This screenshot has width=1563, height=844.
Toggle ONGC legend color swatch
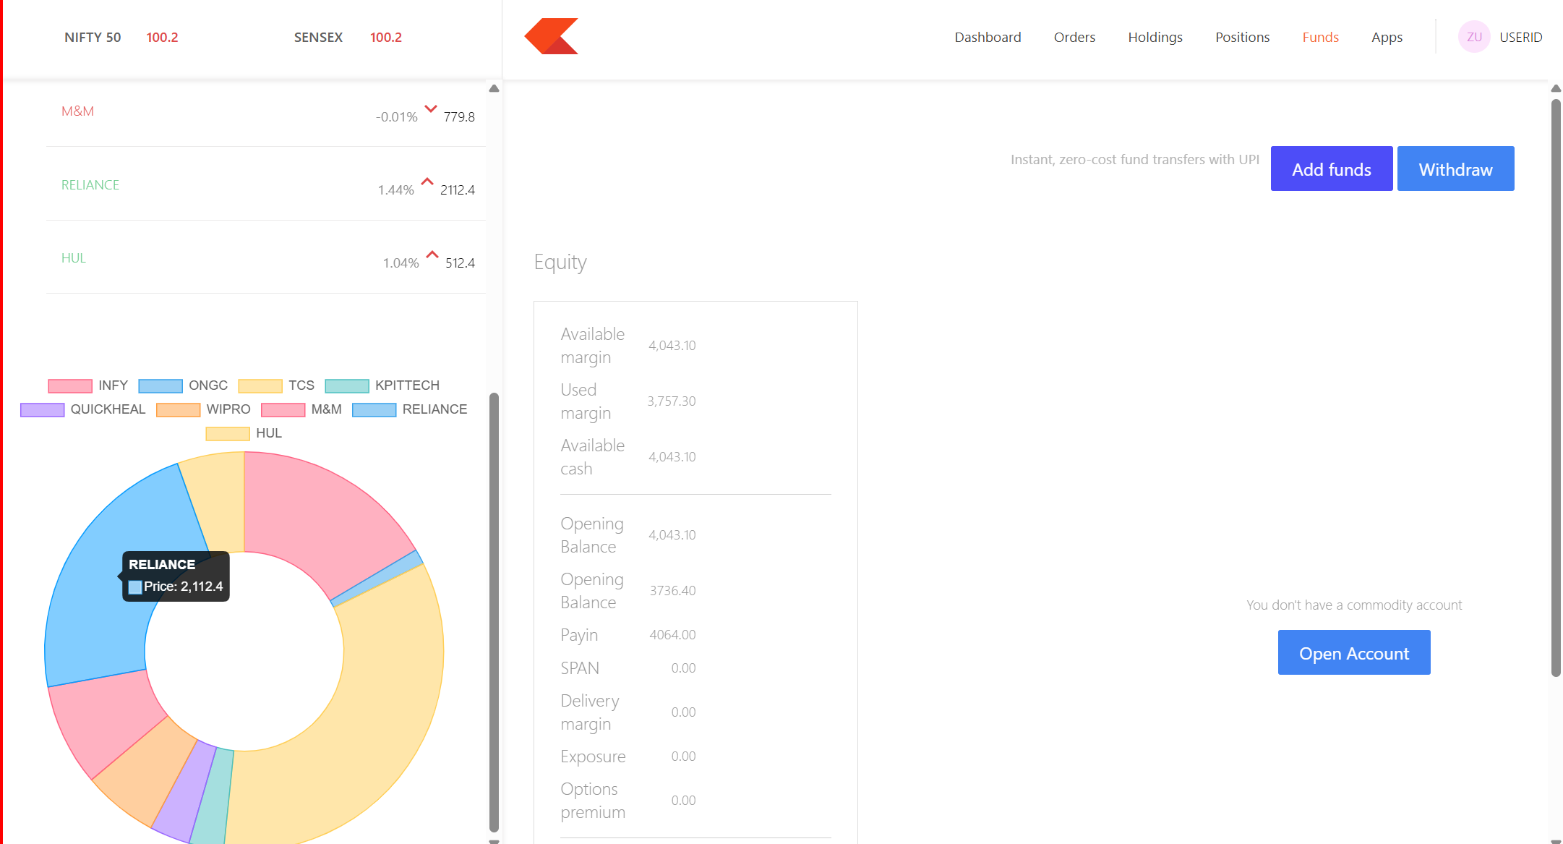(x=160, y=385)
